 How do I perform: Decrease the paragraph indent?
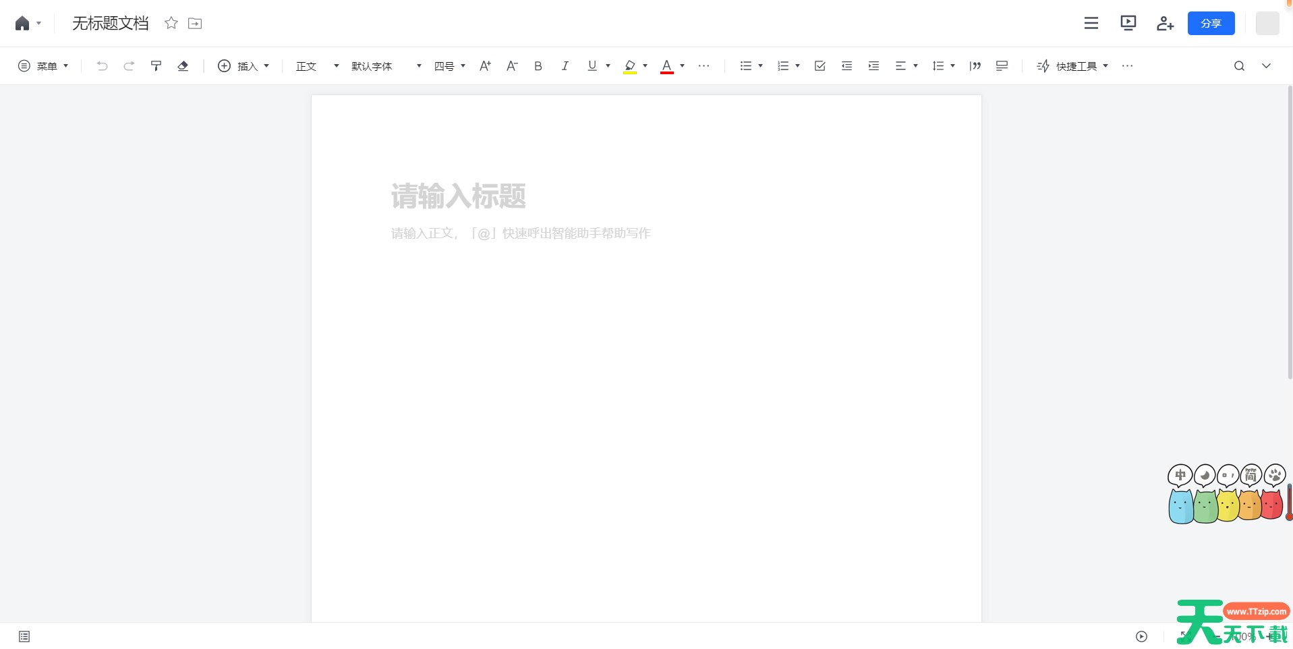pyautogui.click(x=846, y=66)
